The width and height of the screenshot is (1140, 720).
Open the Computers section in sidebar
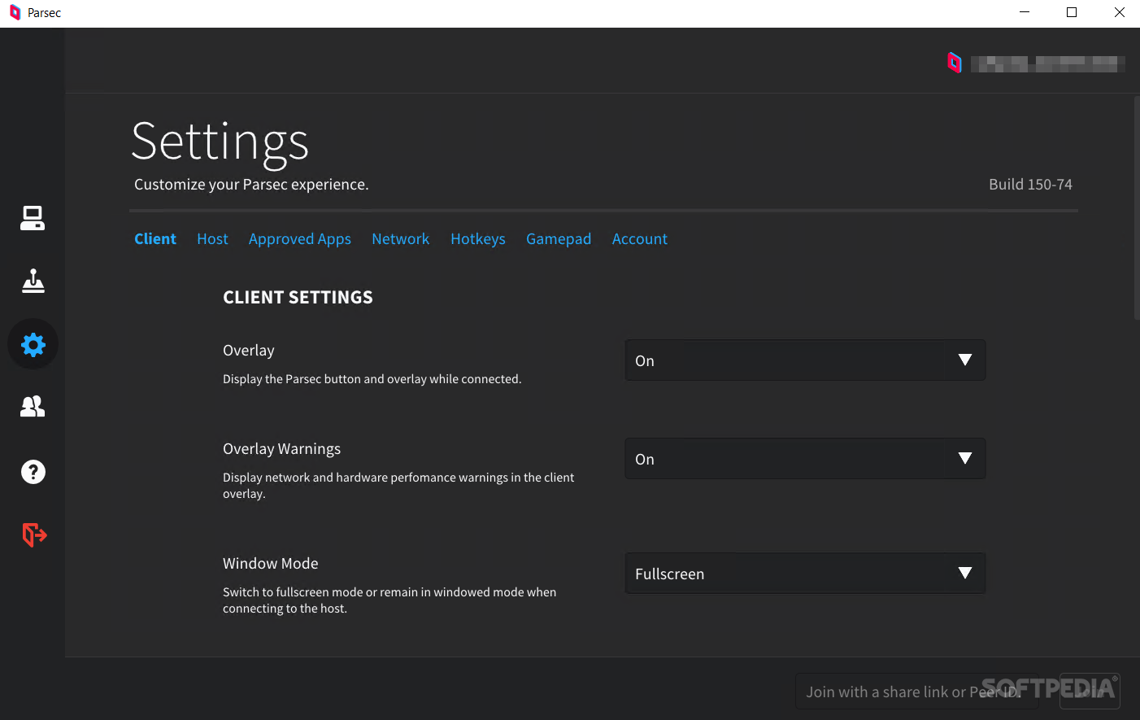tap(33, 218)
